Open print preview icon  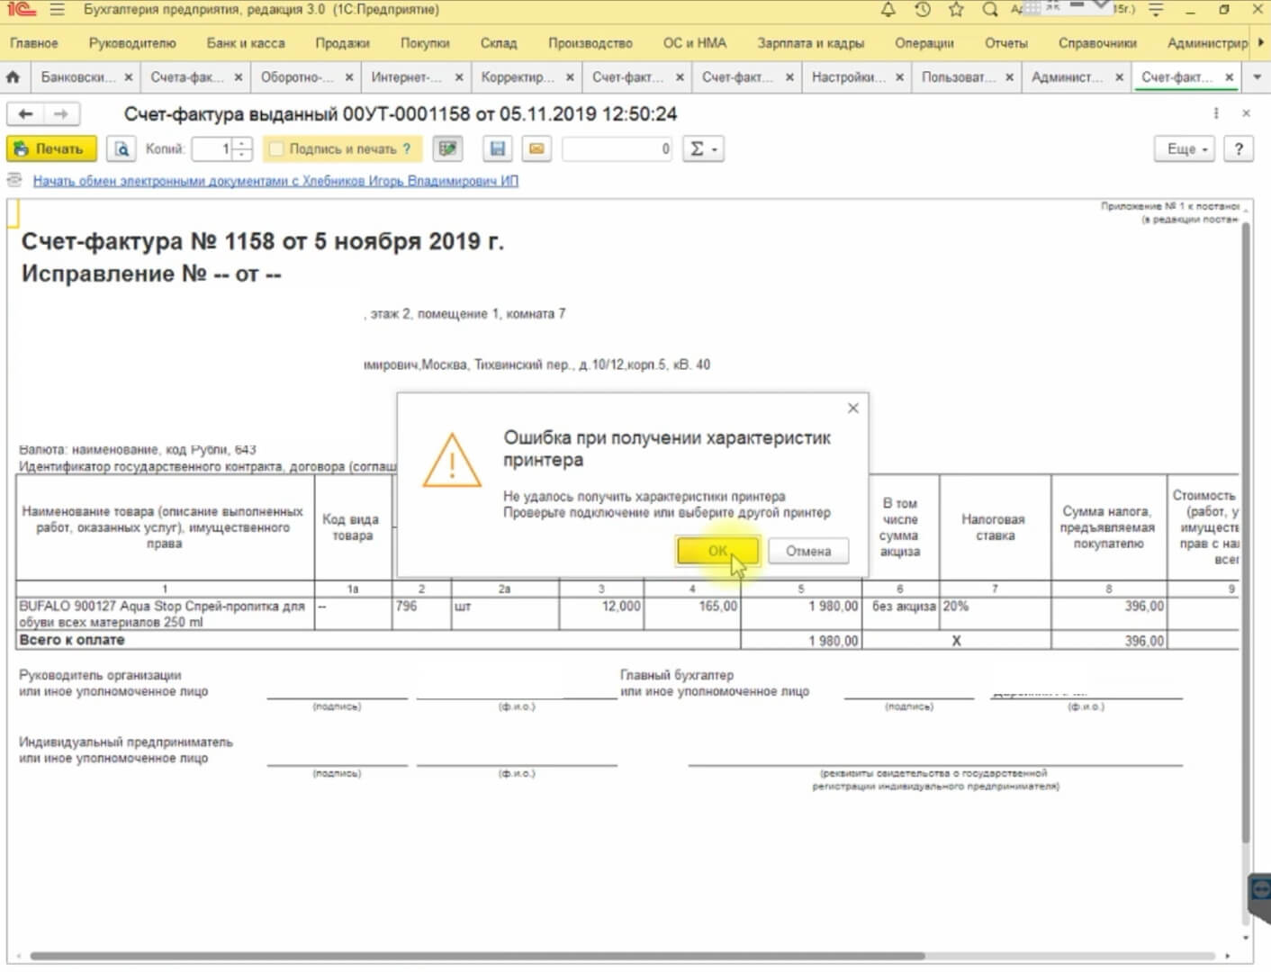122,148
